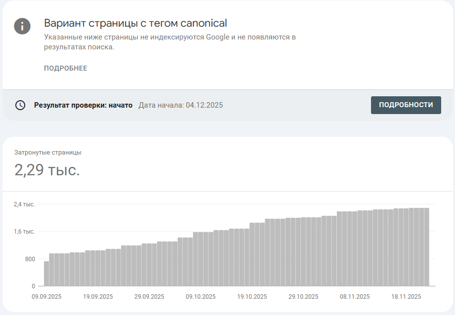
Task: Click the 'Затронутые страницы' label
Action: (x=48, y=153)
